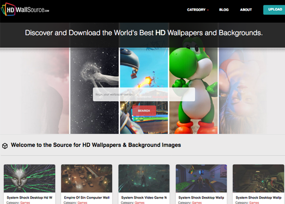Open the Blog menu item
285x204 pixels.
[224, 10]
